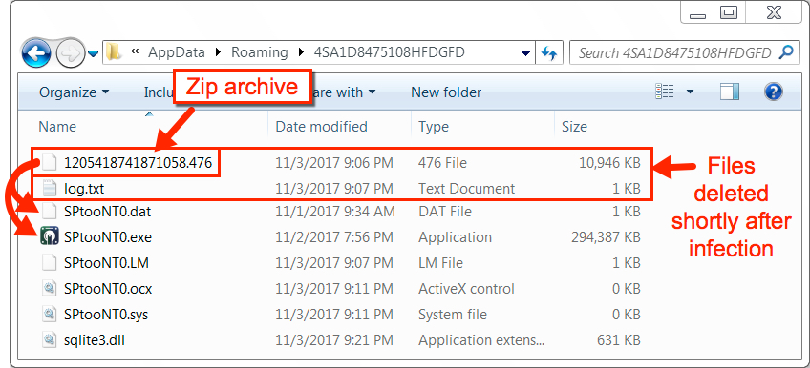Click the New folder button

click(446, 92)
